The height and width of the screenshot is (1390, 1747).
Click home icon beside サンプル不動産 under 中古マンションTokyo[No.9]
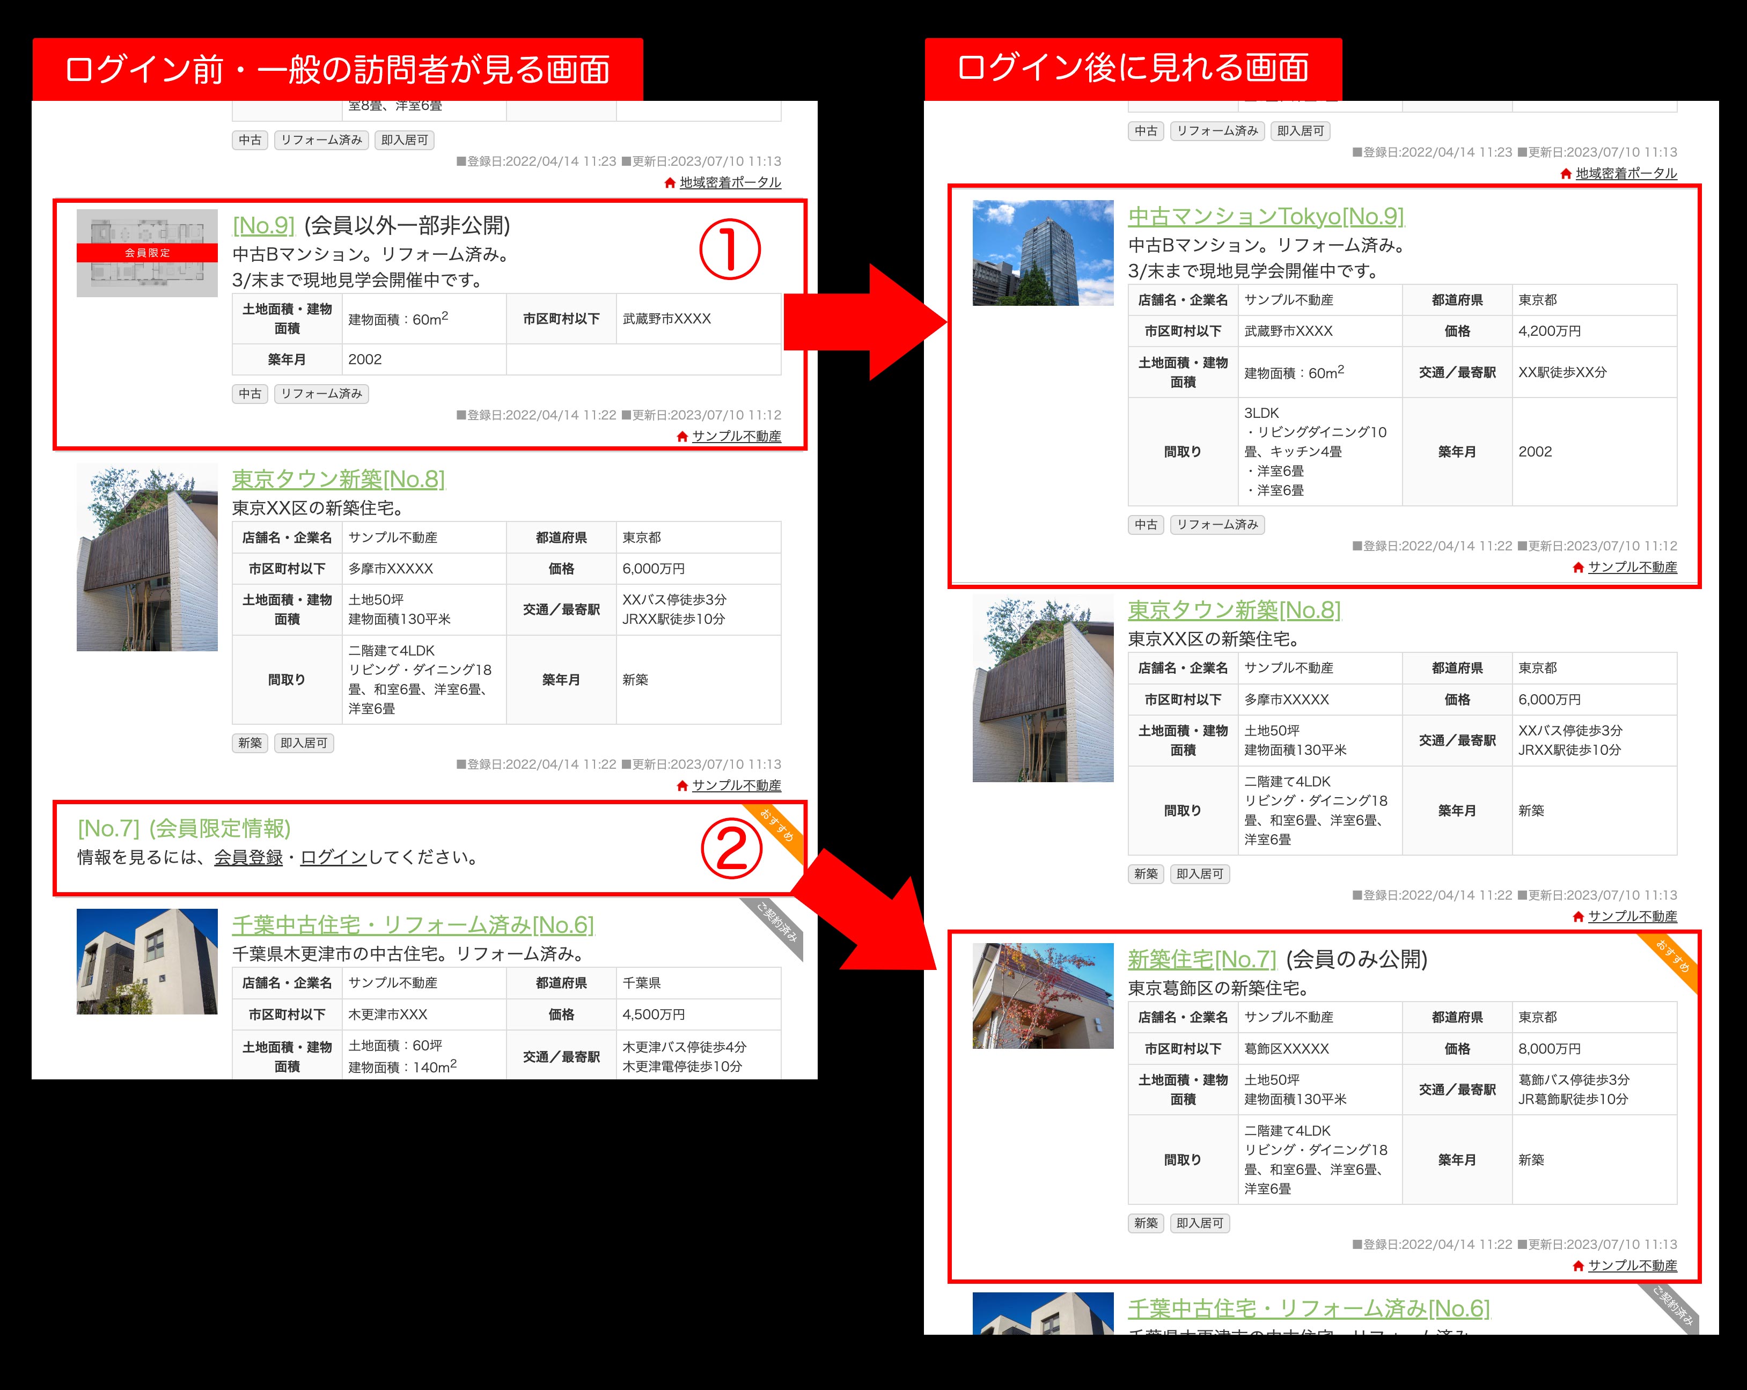pos(1579,567)
